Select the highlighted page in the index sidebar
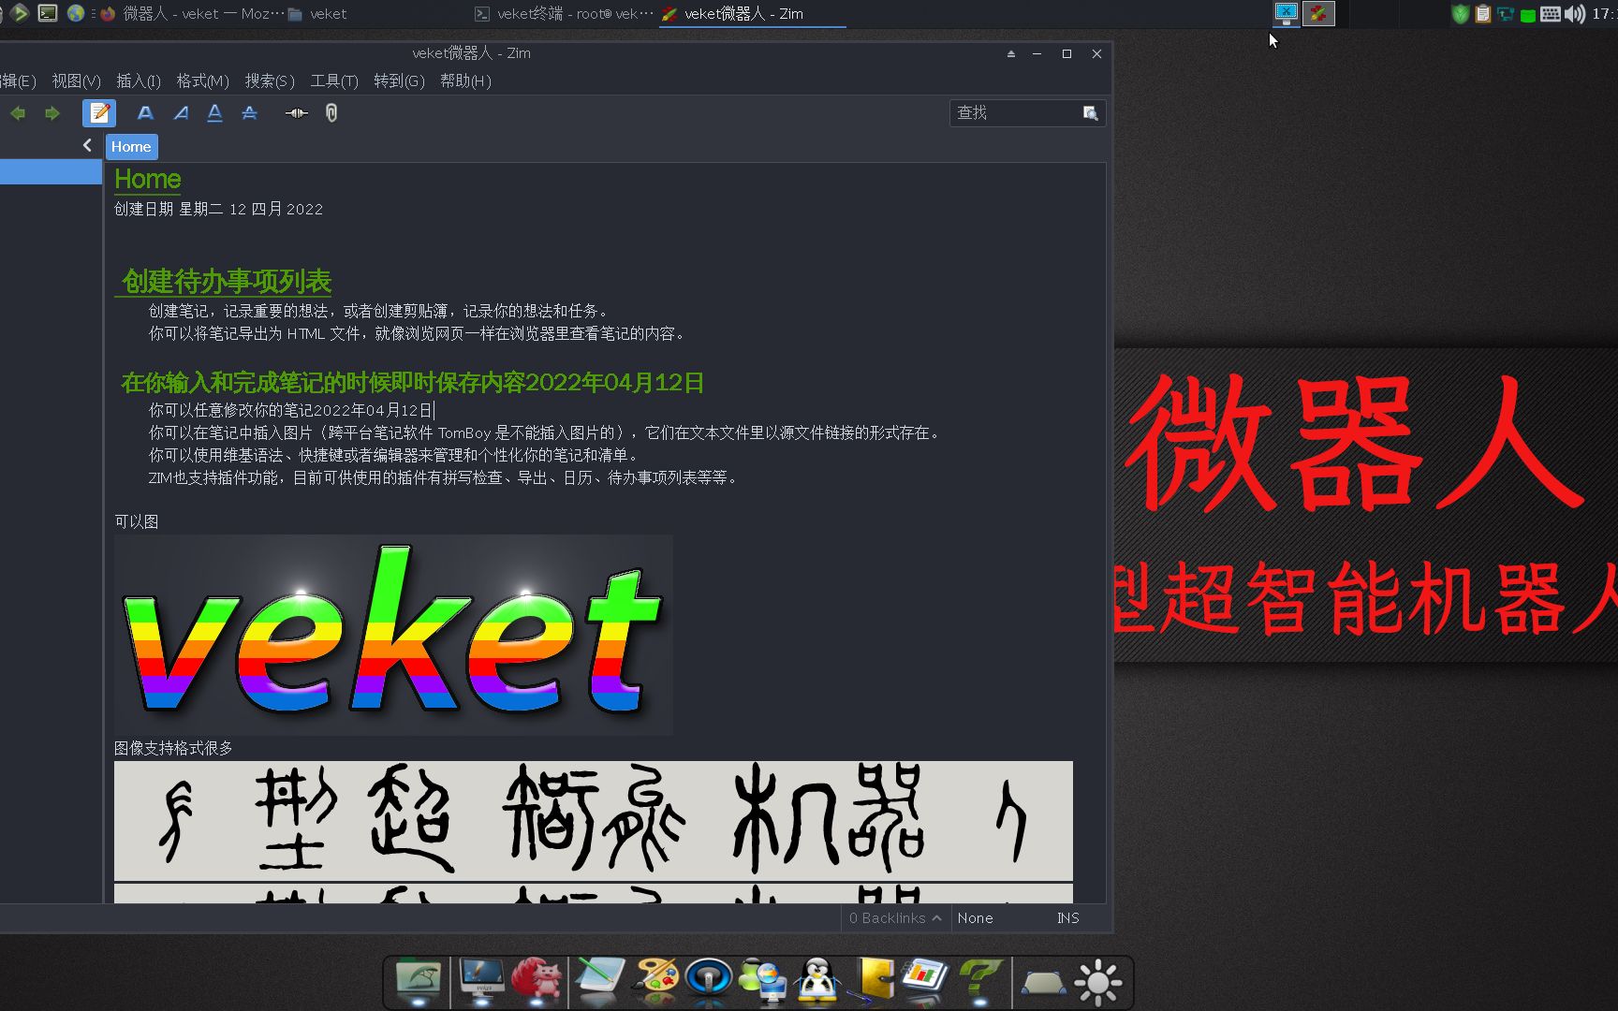 click(51, 172)
